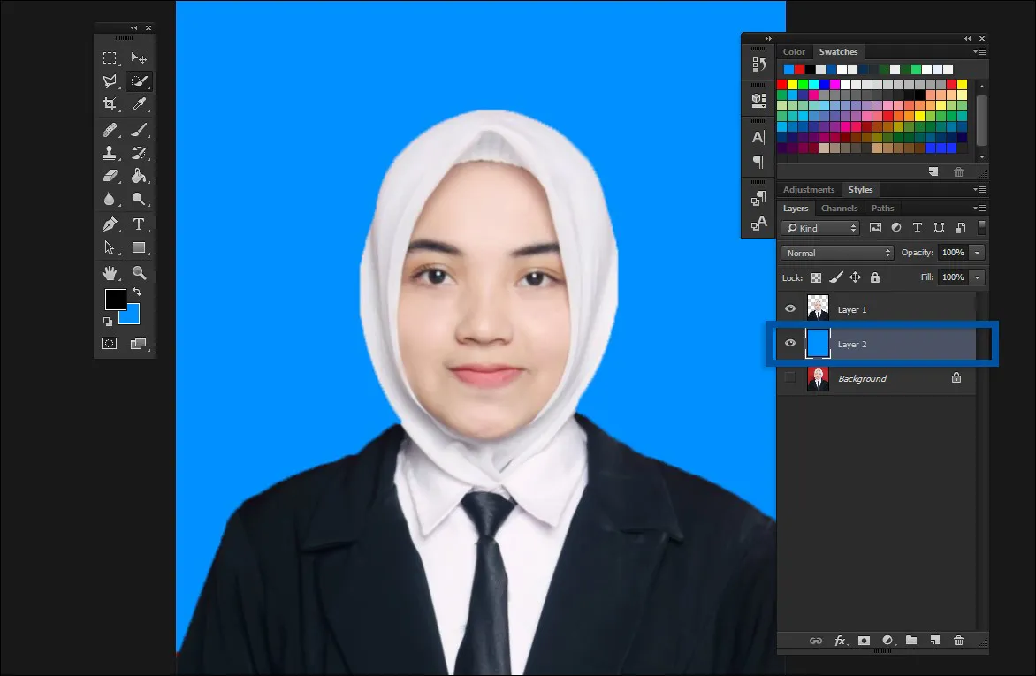The image size is (1036, 676).
Task: Open the Normal blending mode dropdown
Action: coord(836,252)
